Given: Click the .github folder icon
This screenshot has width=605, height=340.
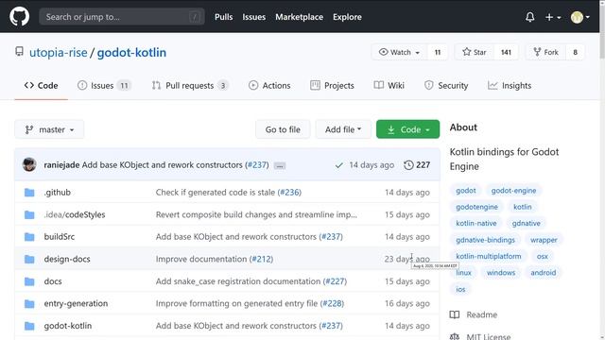Looking at the screenshot, I should (29, 193).
